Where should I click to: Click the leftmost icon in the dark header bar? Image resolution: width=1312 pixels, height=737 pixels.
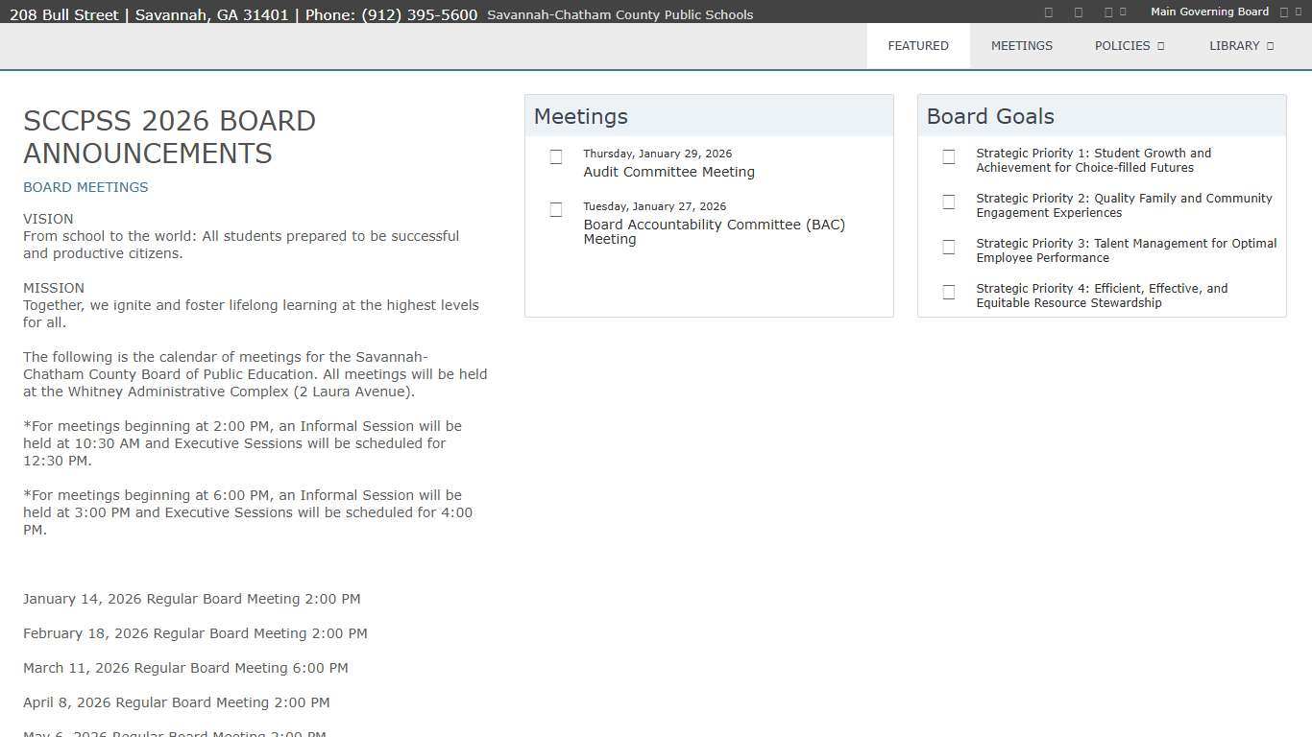[1048, 12]
